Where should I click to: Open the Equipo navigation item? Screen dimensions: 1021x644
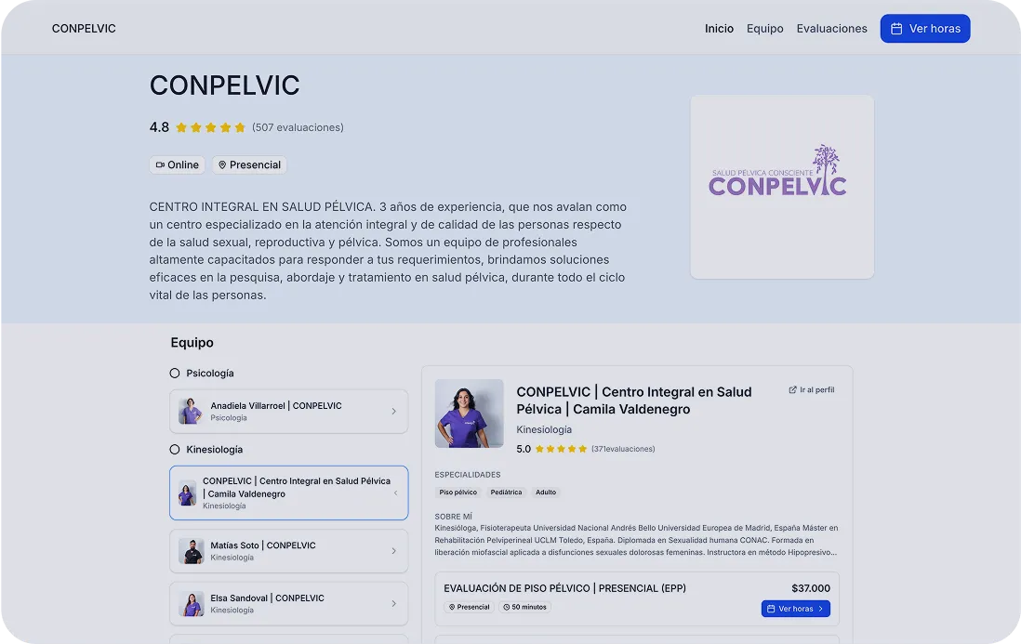click(x=765, y=29)
